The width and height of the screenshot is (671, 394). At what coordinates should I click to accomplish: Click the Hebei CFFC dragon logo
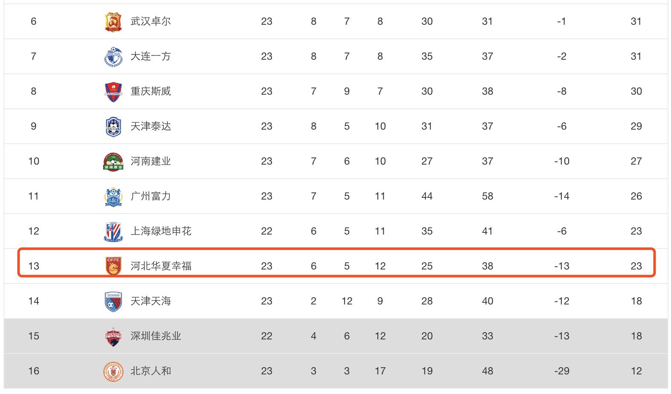113,266
